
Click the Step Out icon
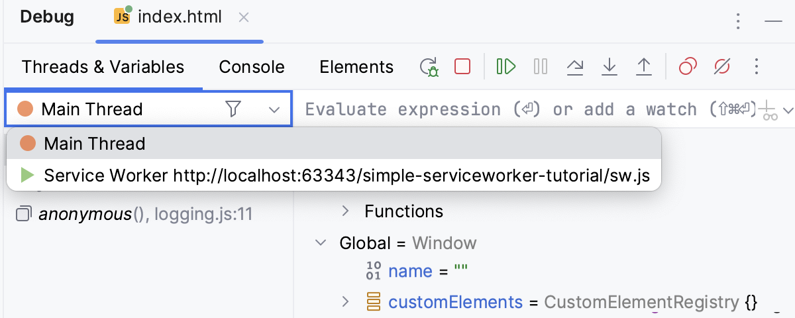click(x=643, y=67)
